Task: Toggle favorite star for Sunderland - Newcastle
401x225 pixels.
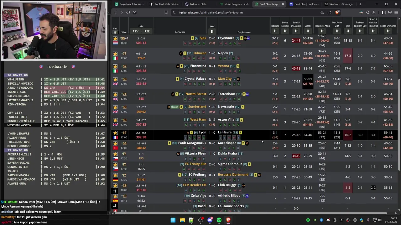Action: coord(115,107)
